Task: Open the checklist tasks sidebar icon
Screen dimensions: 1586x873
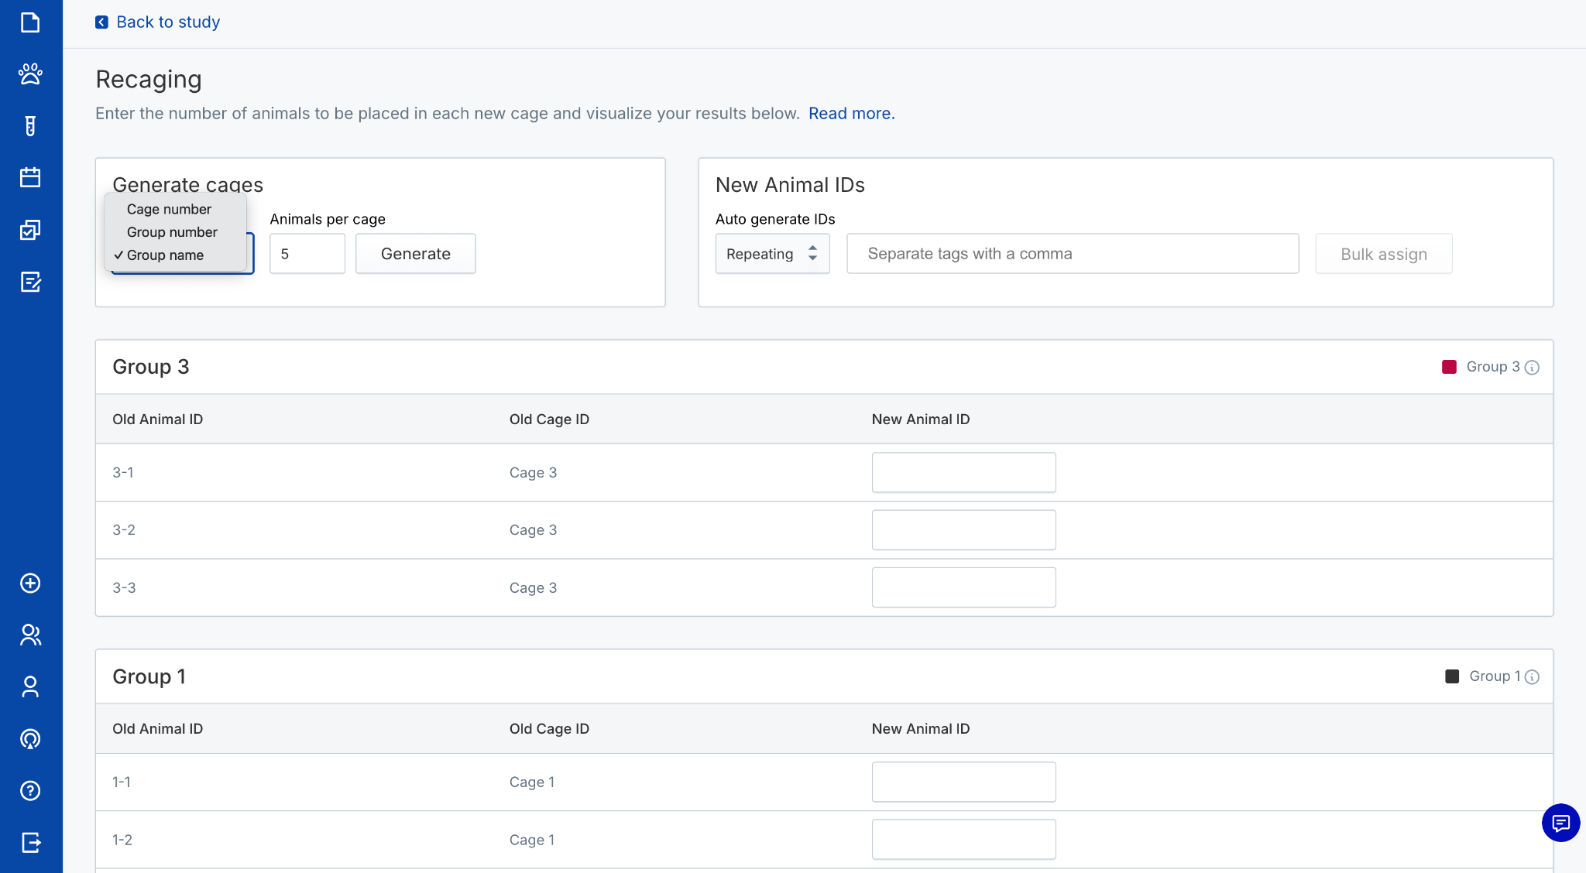Action: 30,230
